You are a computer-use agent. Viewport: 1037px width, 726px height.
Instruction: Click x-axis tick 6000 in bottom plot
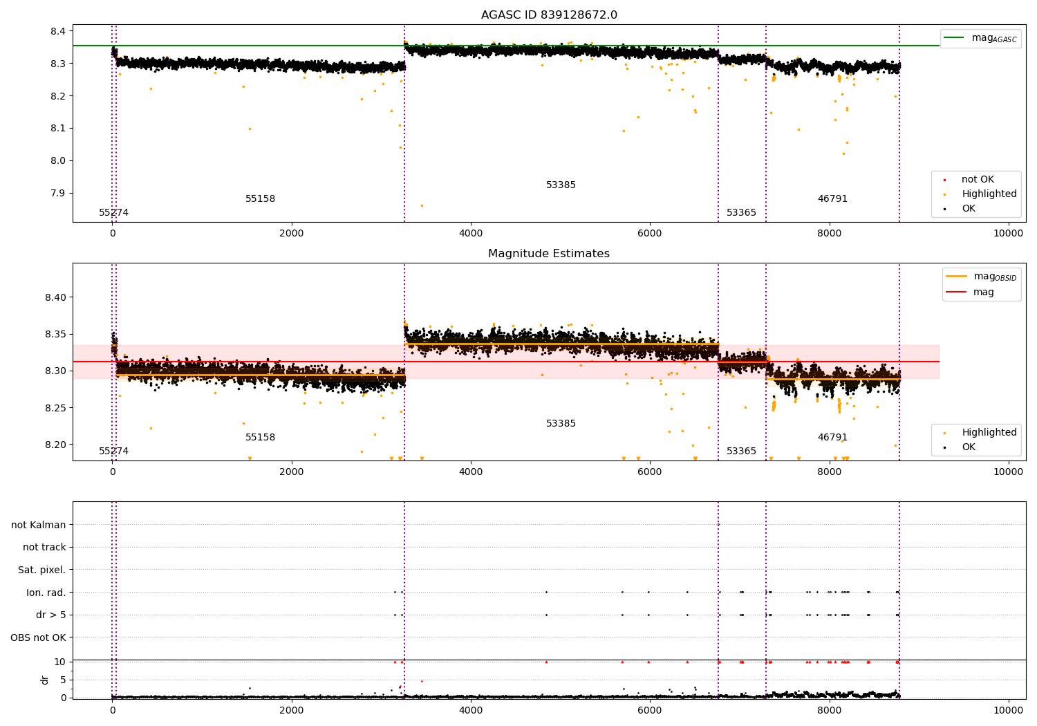click(650, 711)
